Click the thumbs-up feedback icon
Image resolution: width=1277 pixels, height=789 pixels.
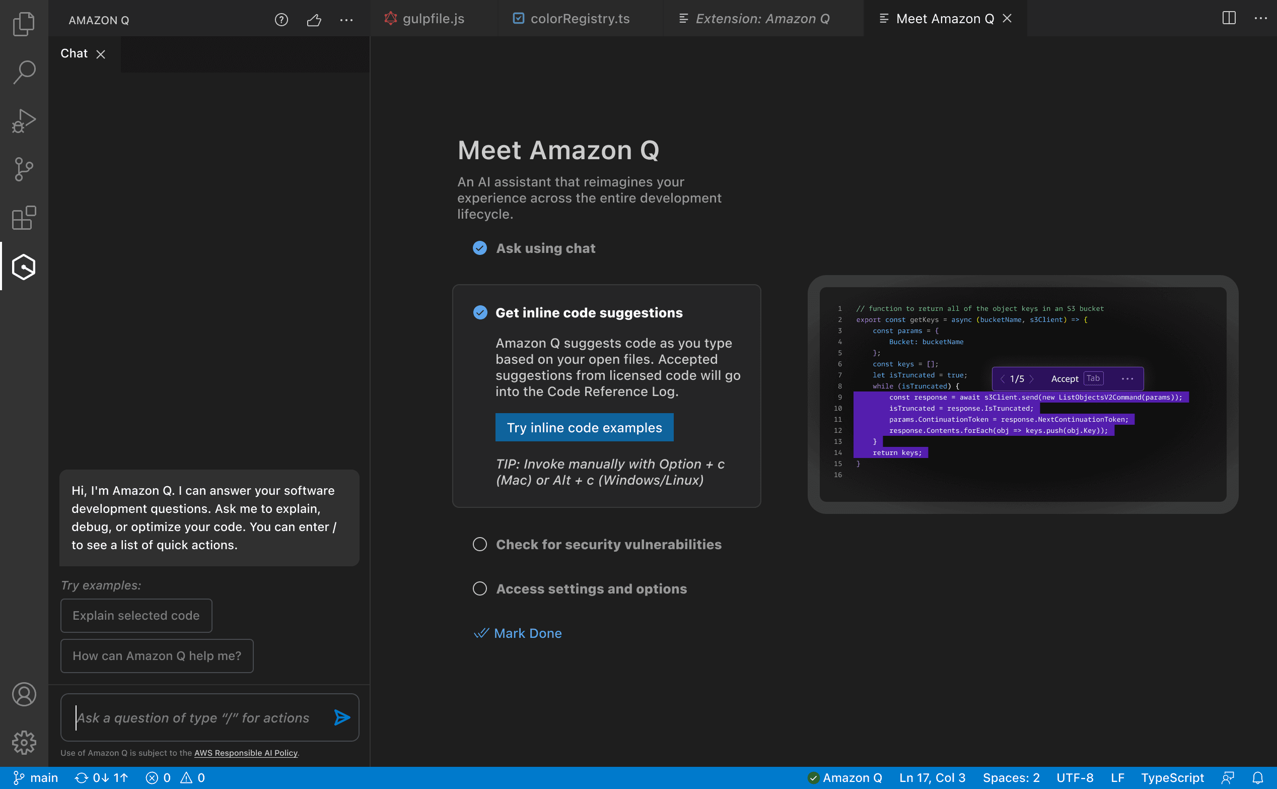coord(314,20)
